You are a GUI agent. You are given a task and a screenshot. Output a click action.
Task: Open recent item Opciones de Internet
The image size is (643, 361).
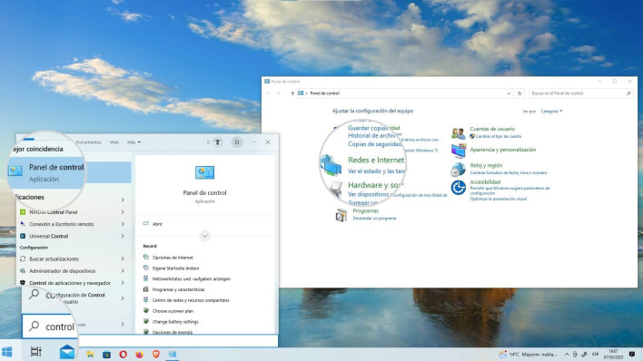[173, 258]
